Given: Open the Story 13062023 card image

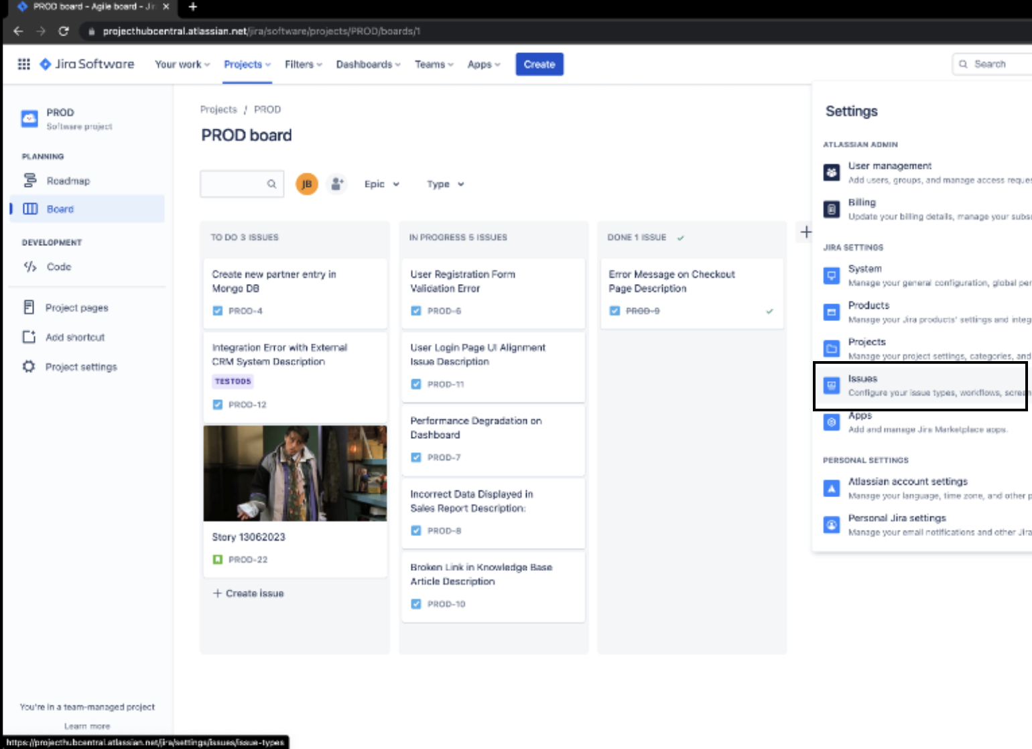Looking at the screenshot, I should (x=295, y=473).
